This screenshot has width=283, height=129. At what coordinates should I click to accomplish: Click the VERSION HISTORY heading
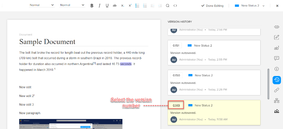pos(180,22)
